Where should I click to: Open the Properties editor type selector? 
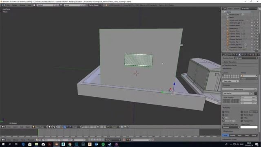point(224,54)
